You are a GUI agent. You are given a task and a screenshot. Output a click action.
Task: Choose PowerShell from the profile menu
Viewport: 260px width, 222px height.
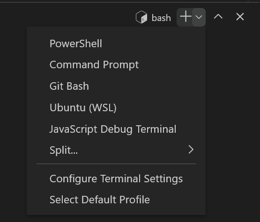116,43
